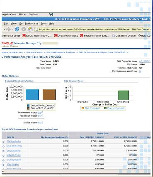Click the EWK_AFTER_CHANGE brown legend swatch
153x177 pixels.
point(29,108)
